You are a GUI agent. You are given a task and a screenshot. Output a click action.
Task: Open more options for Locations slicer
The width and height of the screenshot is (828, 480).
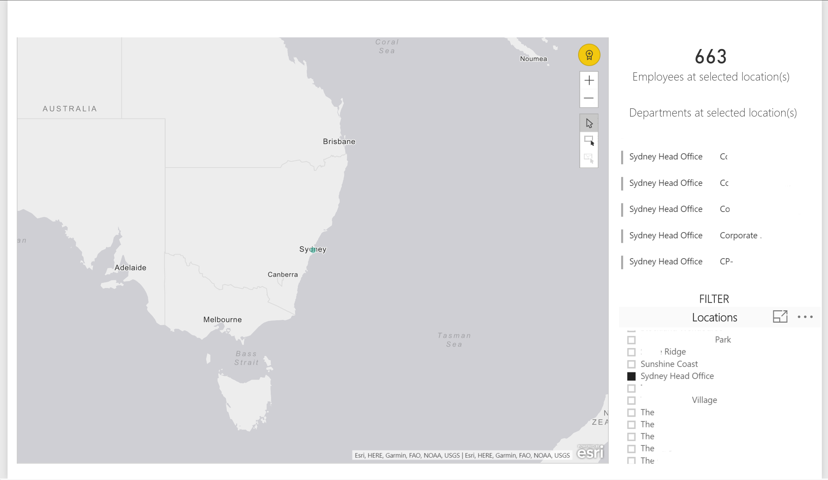click(x=805, y=317)
